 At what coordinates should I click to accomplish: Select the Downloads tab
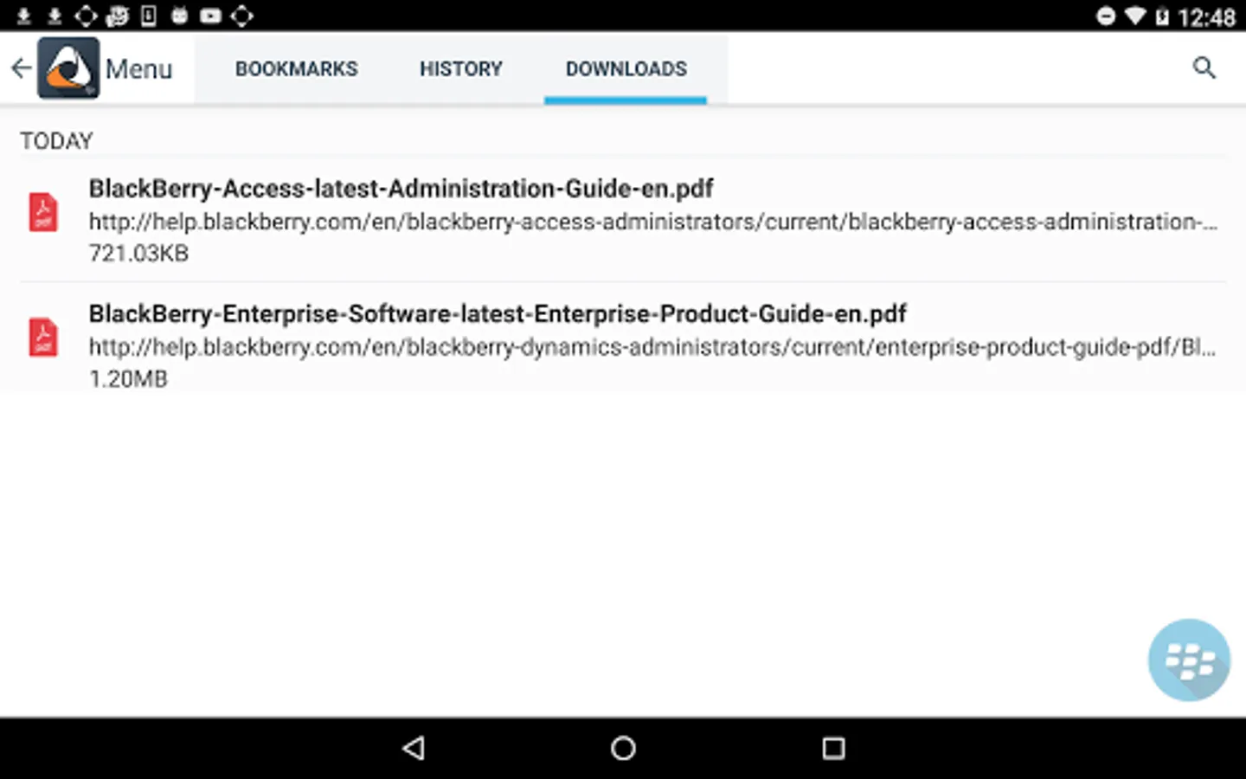pos(626,68)
